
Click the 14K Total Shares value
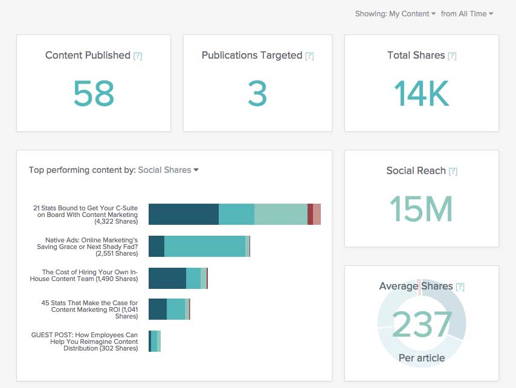(x=422, y=94)
